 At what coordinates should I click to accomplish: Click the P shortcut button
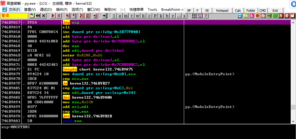197,11
